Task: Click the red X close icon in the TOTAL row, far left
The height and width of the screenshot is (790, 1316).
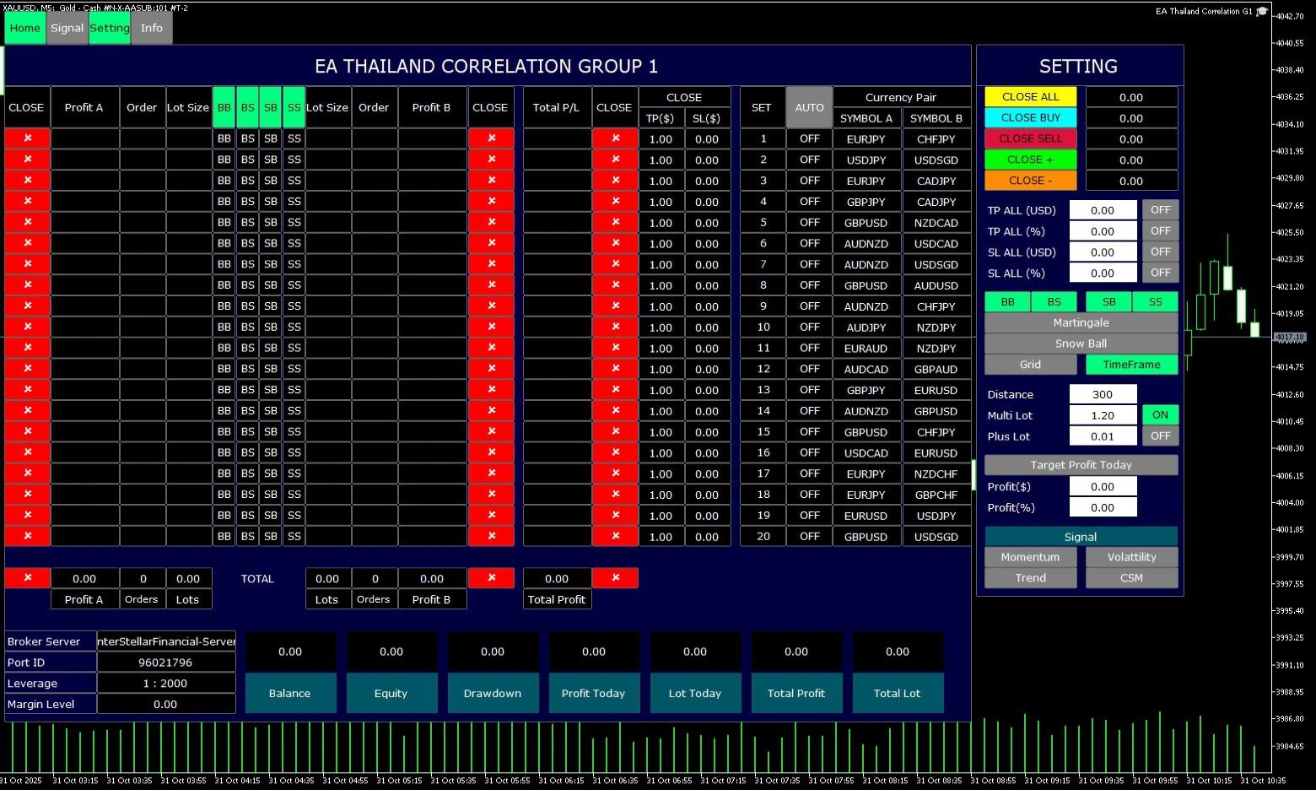Action: coord(27,578)
